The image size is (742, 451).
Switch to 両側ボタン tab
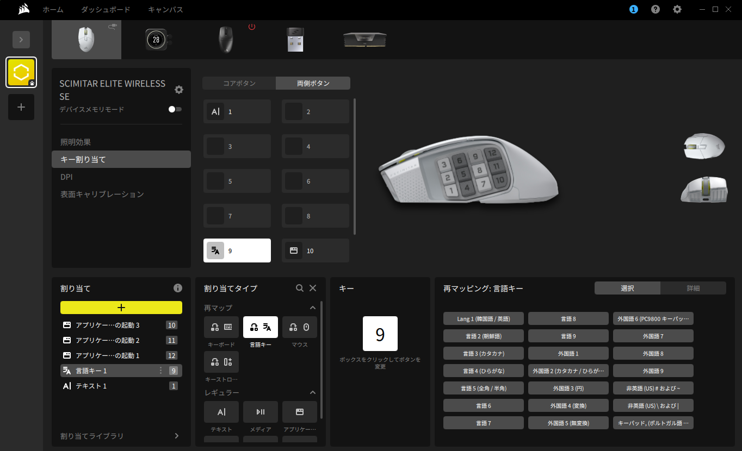pos(313,83)
